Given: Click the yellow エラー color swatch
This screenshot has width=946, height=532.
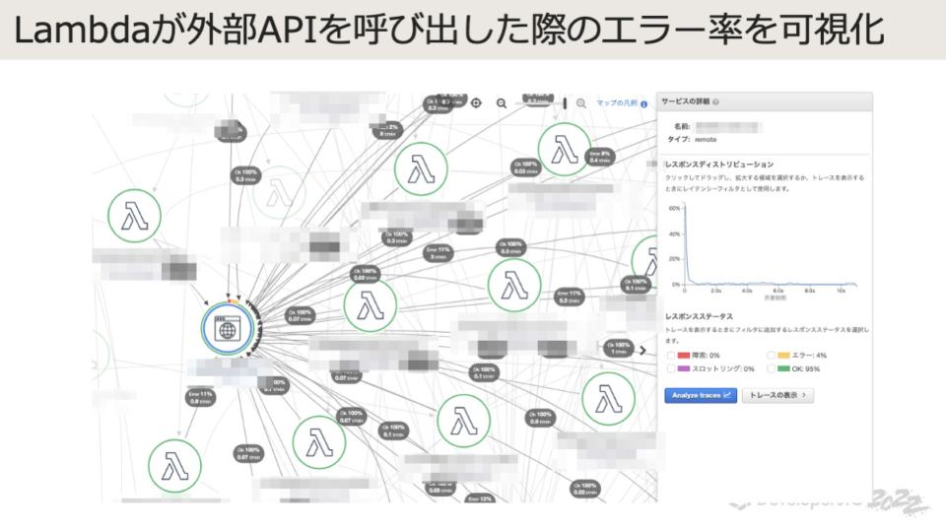Looking at the screenshot, I should tap(785, 356).
